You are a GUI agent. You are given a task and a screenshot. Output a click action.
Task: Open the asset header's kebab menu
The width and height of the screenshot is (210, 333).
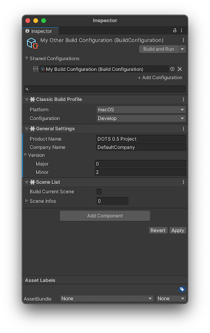(x=183, y=40)
